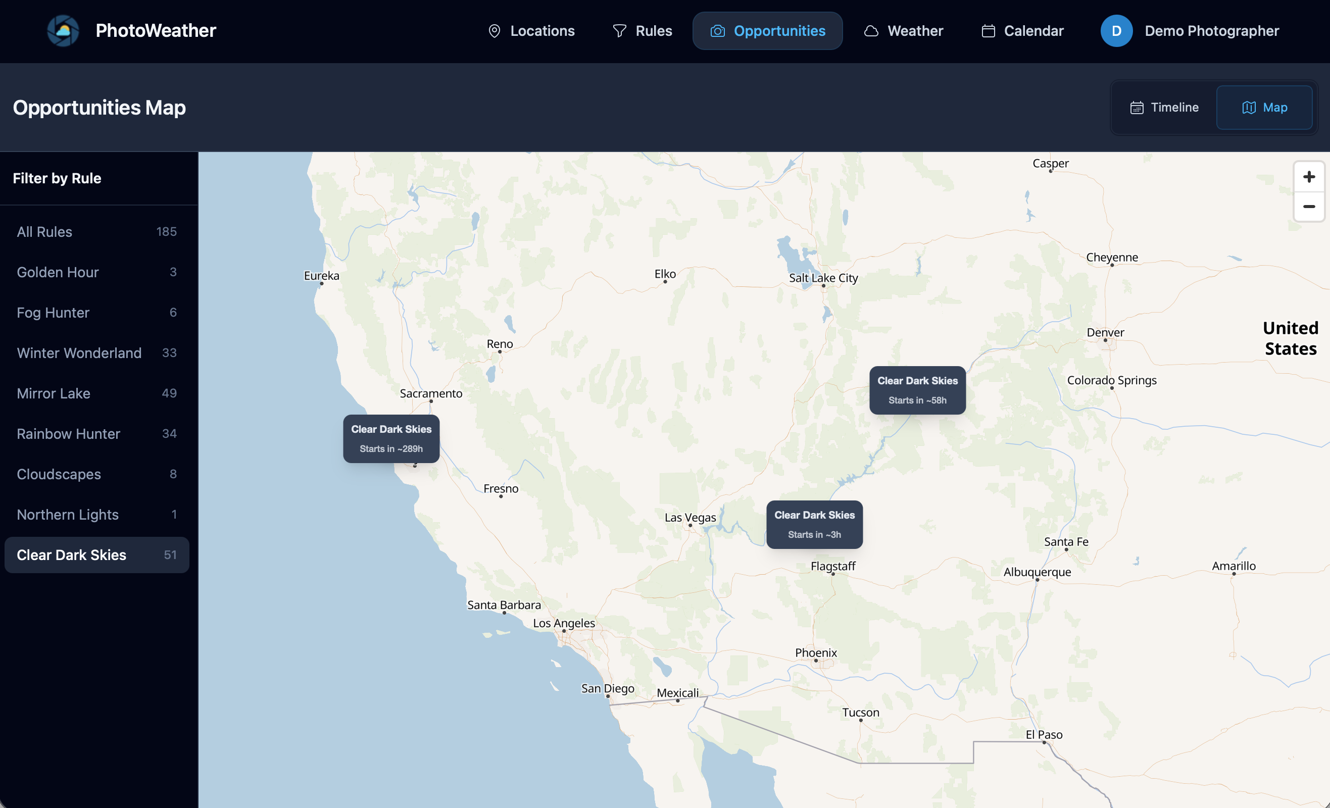Zoom out with the map minus button
Viewport: 1330px width, 808px height.
coord(1308,207)
